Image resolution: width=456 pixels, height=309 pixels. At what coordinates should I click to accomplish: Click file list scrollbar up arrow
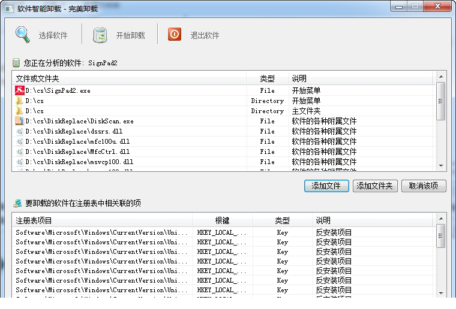(x=441, y=77)
